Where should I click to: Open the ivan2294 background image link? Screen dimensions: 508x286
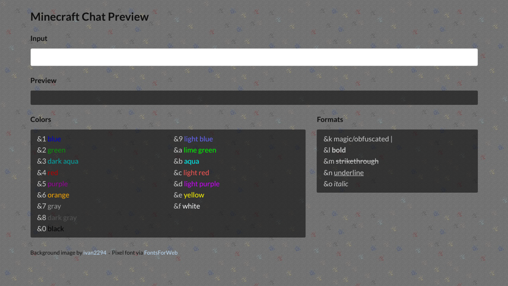click(x=95, y=253)
